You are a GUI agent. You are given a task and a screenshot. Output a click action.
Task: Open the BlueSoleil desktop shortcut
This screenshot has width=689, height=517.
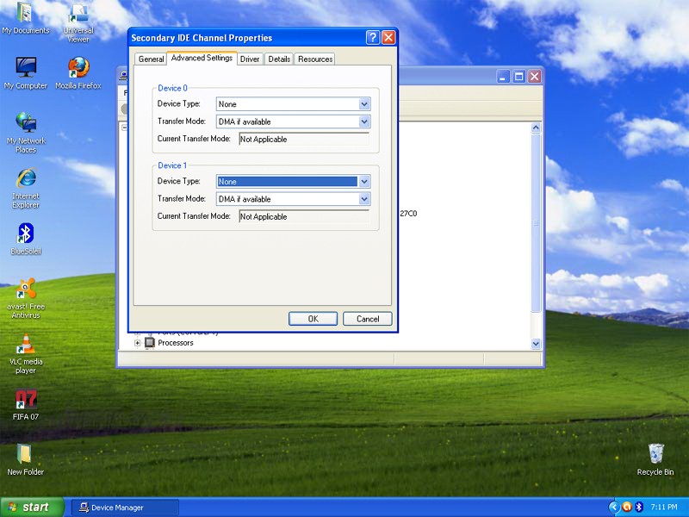(26, 239)
